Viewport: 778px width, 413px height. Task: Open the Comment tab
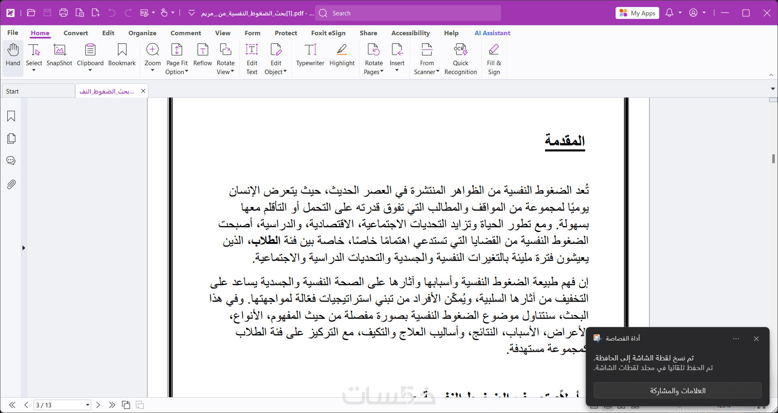[x=186, y=33]
